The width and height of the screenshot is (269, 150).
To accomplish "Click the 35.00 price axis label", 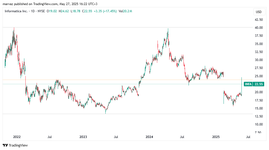I will click(x=259, y=44).
